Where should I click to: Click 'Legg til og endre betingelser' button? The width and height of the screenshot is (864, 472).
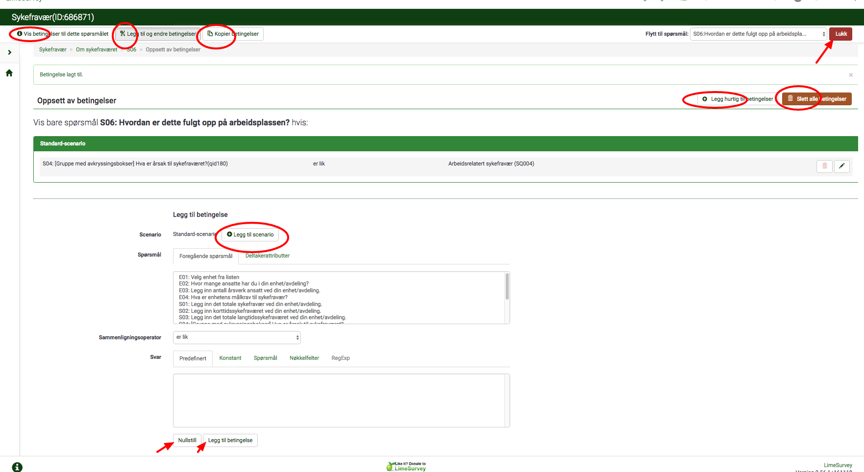[x=158, y=34]
